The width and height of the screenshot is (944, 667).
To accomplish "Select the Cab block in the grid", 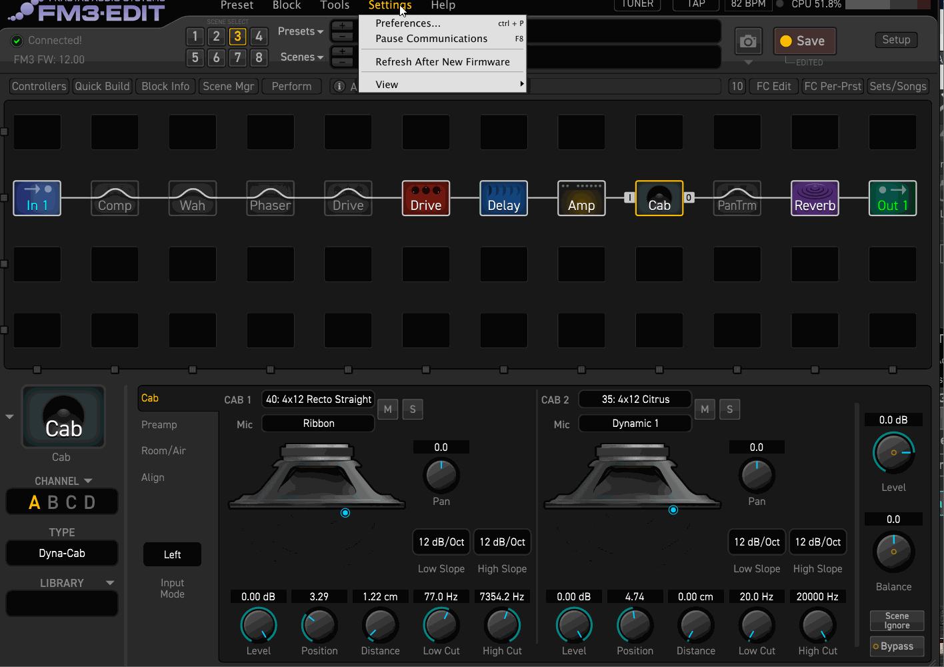I will [x=659, y=198].
